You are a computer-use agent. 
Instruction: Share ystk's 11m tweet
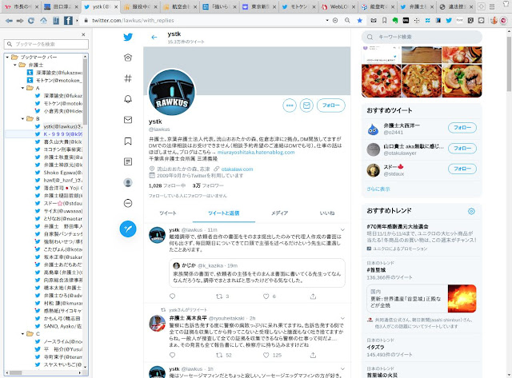click(313, 296)
